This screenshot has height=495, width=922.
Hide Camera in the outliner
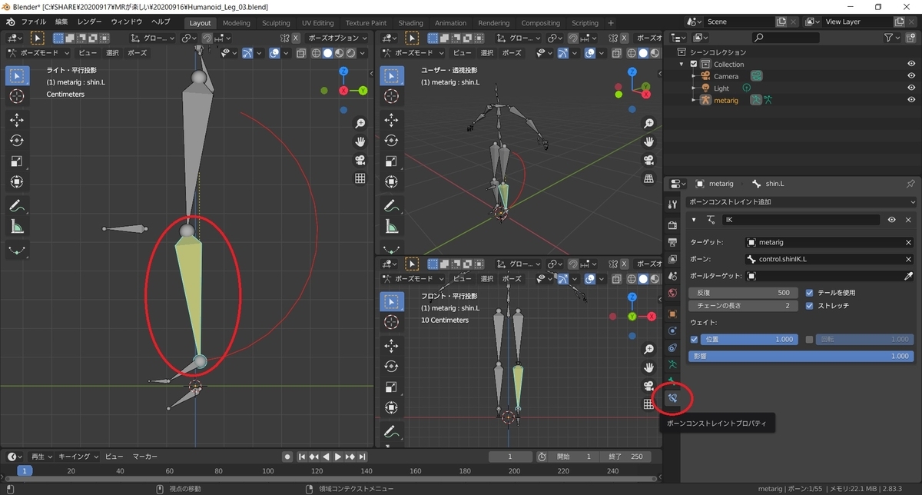pos(911,76)
